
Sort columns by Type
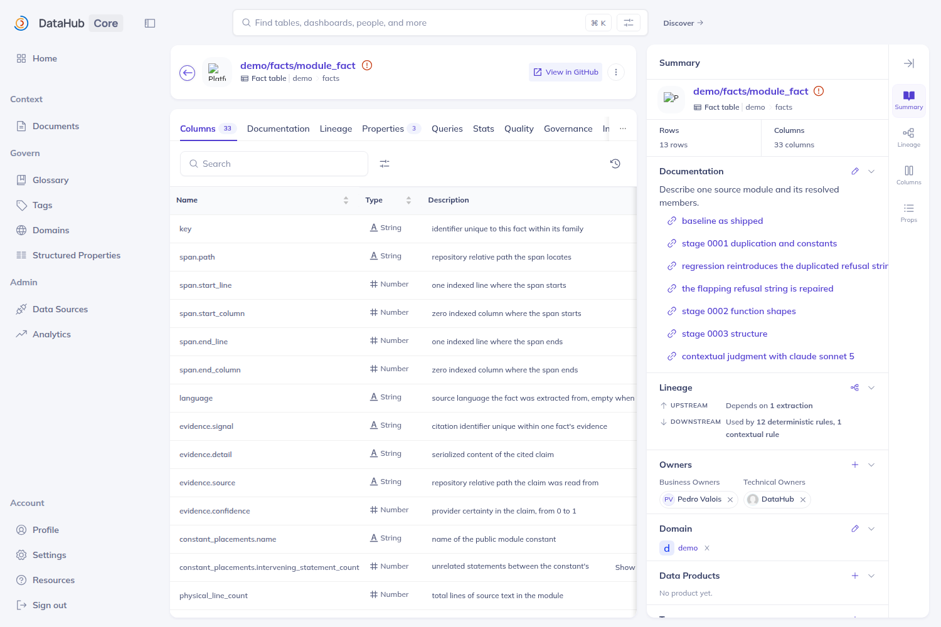(408, 200)
